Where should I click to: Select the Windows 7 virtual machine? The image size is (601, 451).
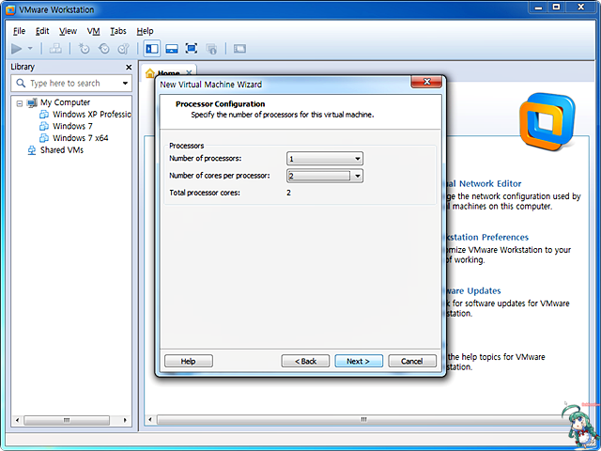(72, 126)
